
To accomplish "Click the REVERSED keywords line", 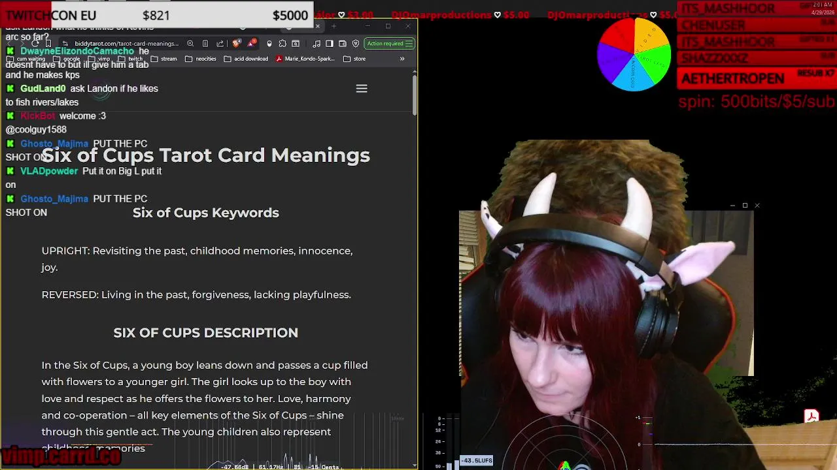I will click(x=196, y=295).
